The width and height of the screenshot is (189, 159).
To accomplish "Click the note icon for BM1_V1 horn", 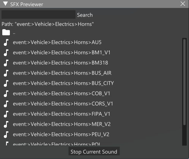I will (6, 53).
